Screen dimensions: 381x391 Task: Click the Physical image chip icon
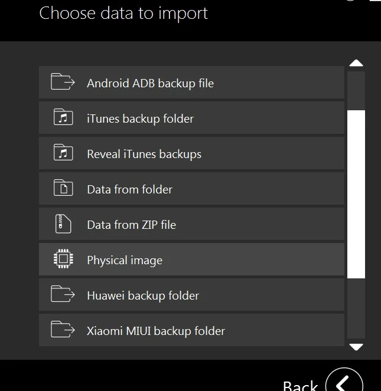(63, 258)
